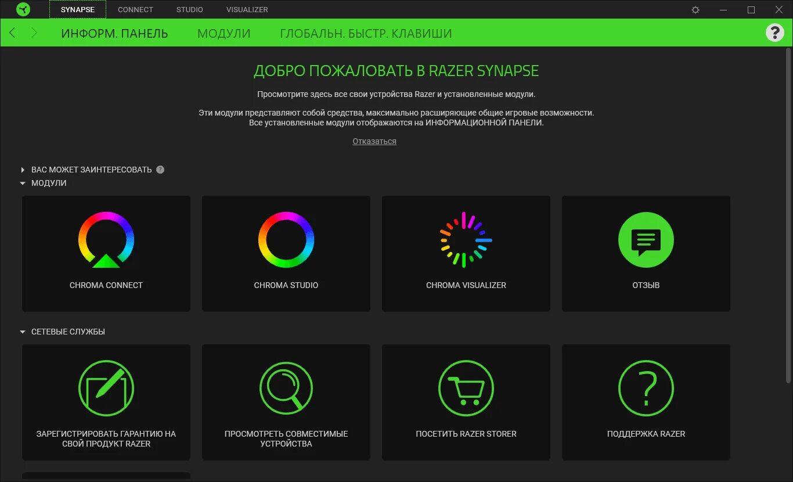The image size is (793, 482).
Task: Minimize the Razer Synapse window
Action: click(x=723, y=10)
